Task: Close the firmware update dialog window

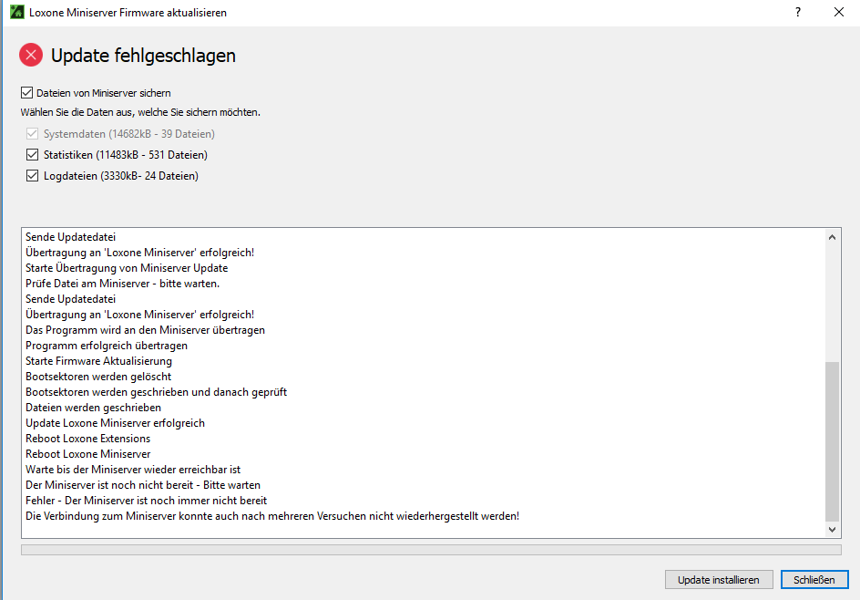Action: click(x=839, y=12)
